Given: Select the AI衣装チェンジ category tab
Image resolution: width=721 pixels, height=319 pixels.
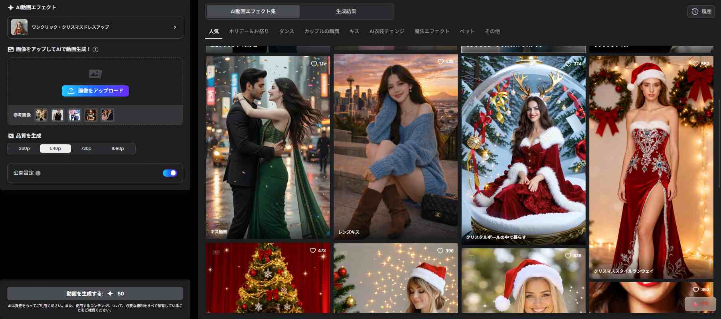Looking at the screenshot, I should [387, 31].
